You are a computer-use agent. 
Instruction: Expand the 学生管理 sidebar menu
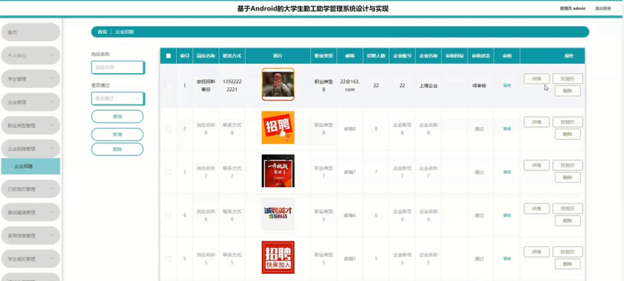31,79
